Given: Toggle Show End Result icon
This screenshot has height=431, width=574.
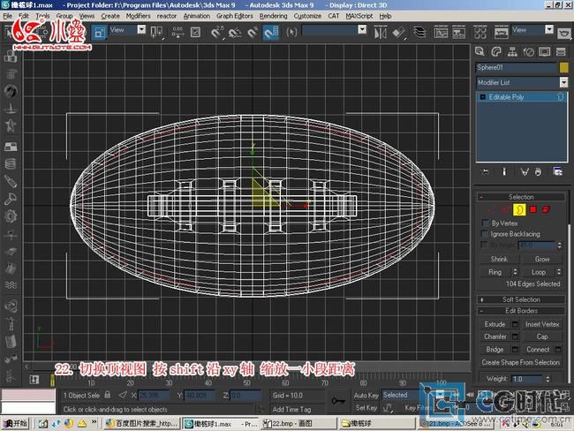Looking at the screenshot, I should click(x=504, y=171).
